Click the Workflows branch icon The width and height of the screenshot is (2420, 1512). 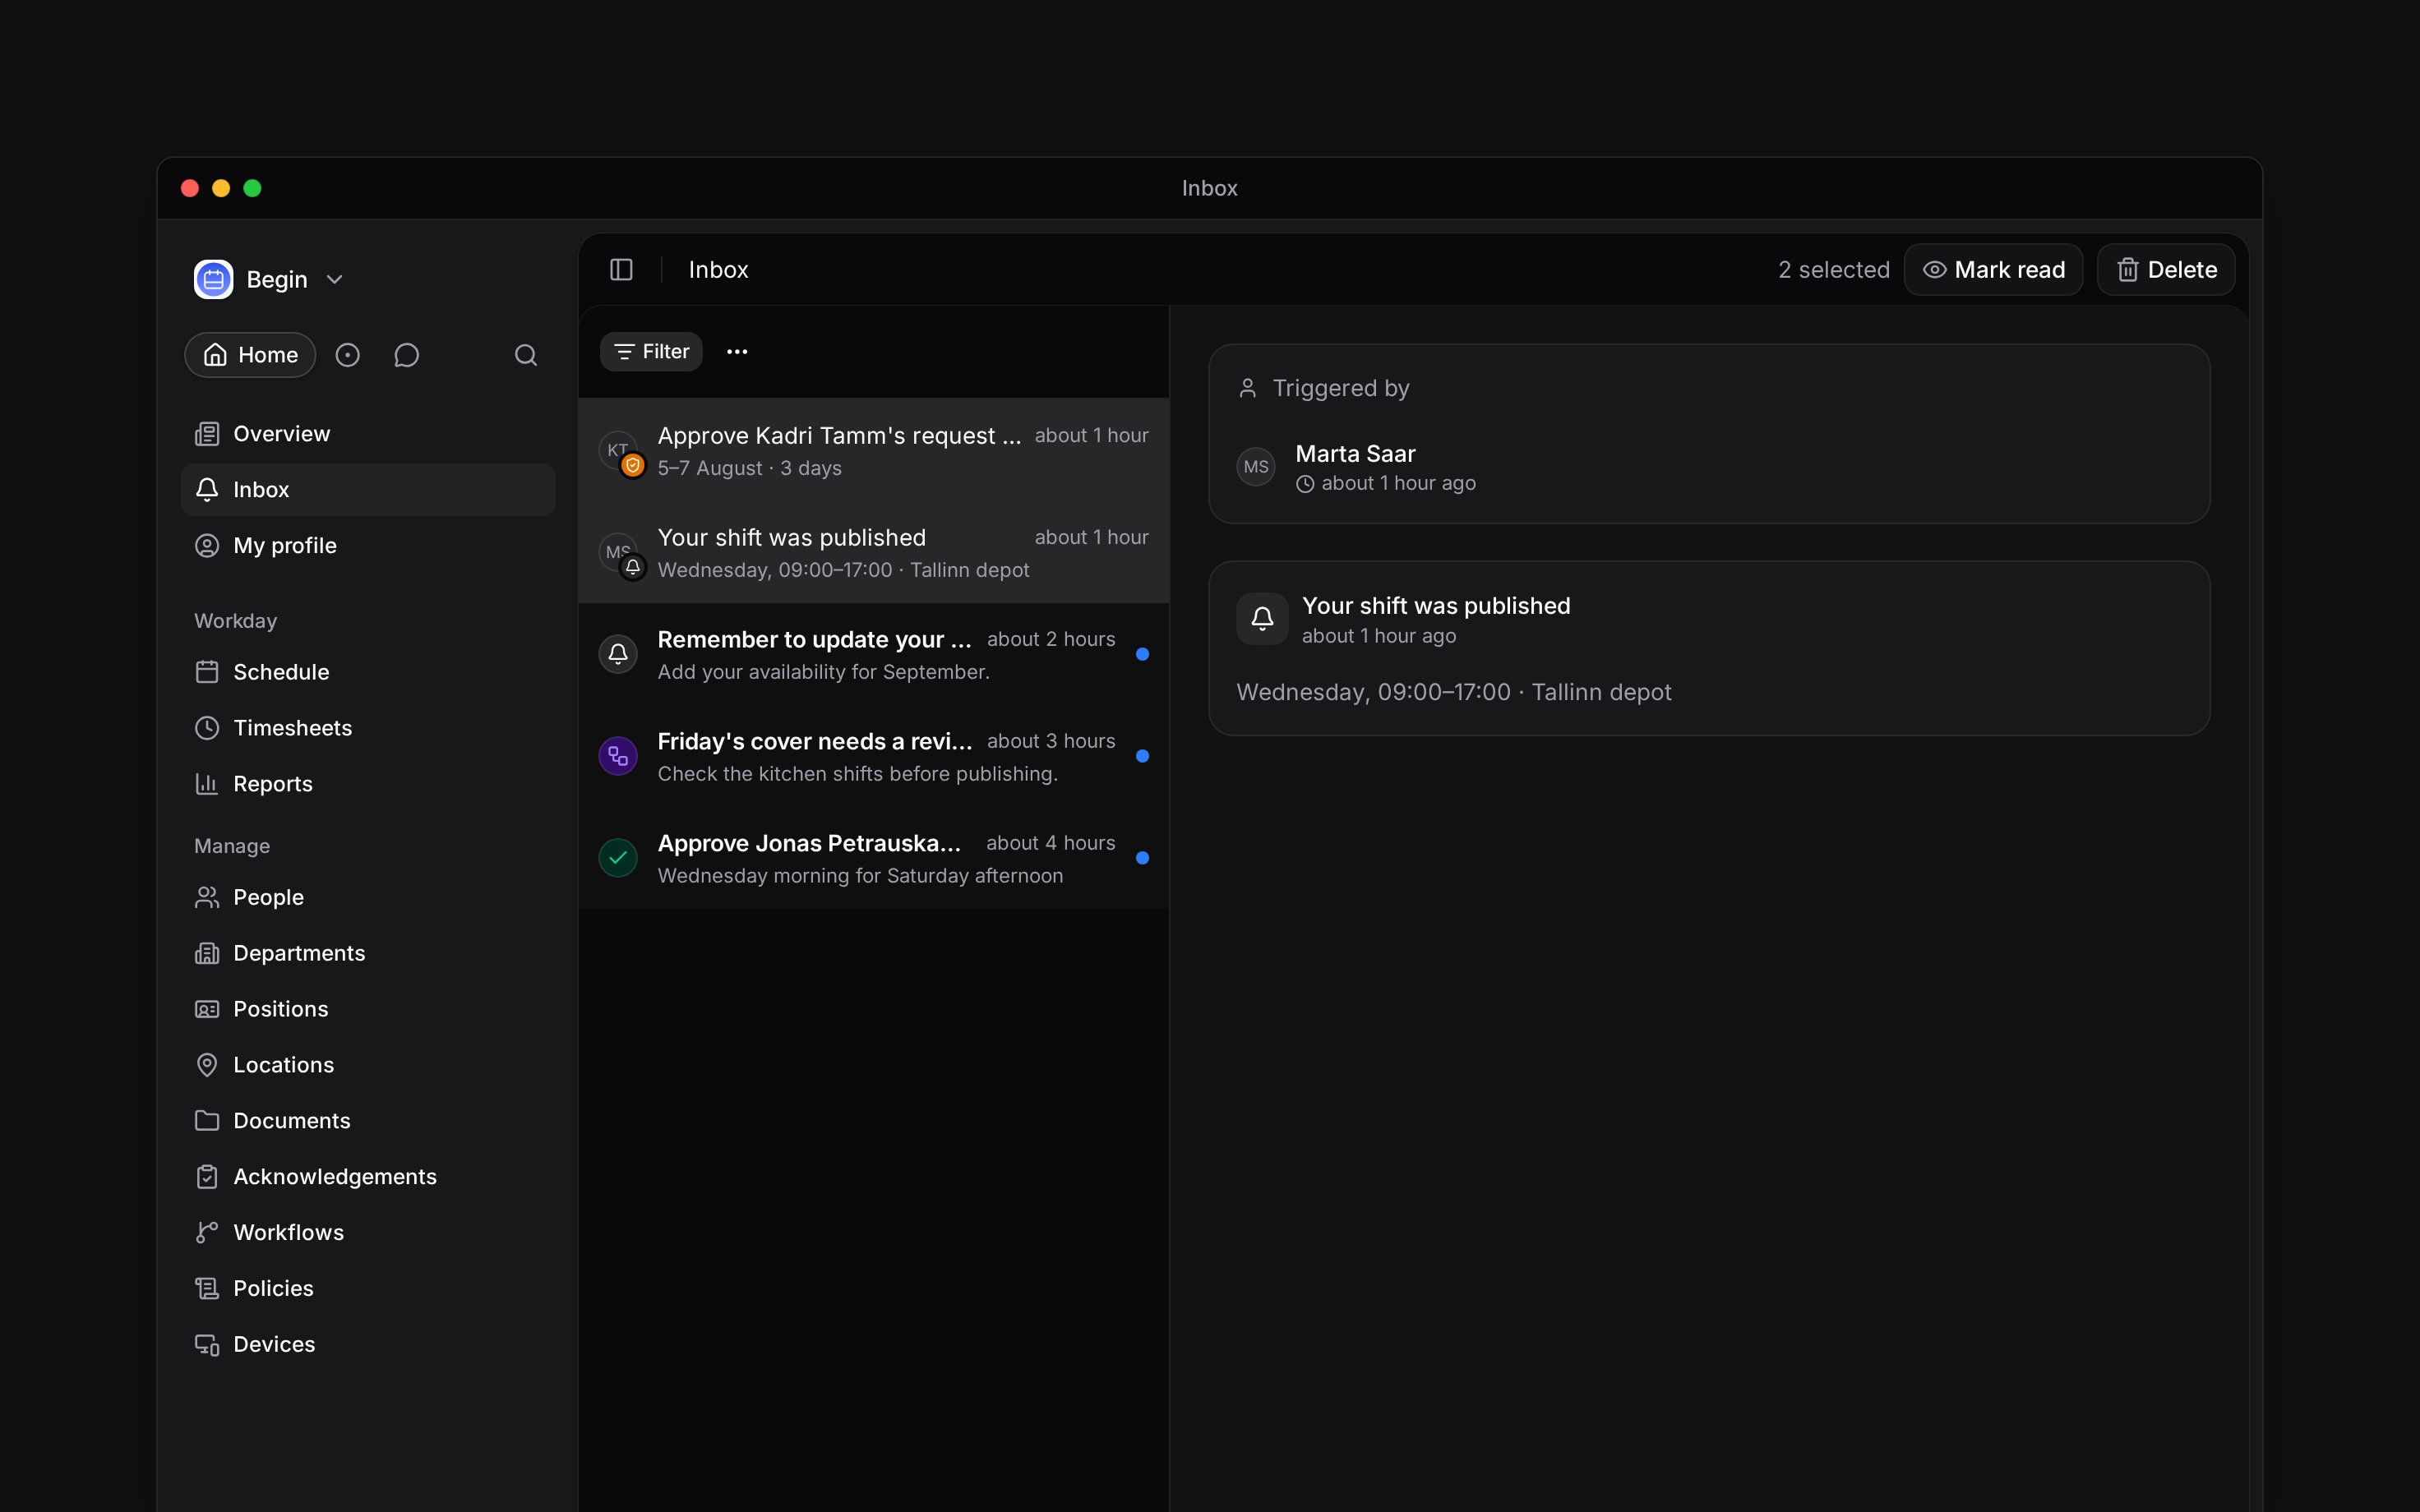pyautogui.click(x=207, y=1233)
